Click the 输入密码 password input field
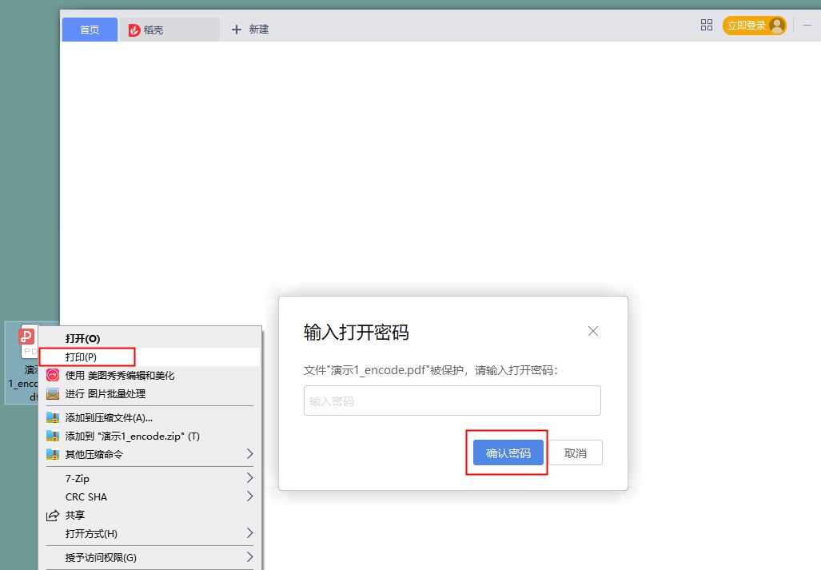This screenshot has width=821, height=570. 452,400
